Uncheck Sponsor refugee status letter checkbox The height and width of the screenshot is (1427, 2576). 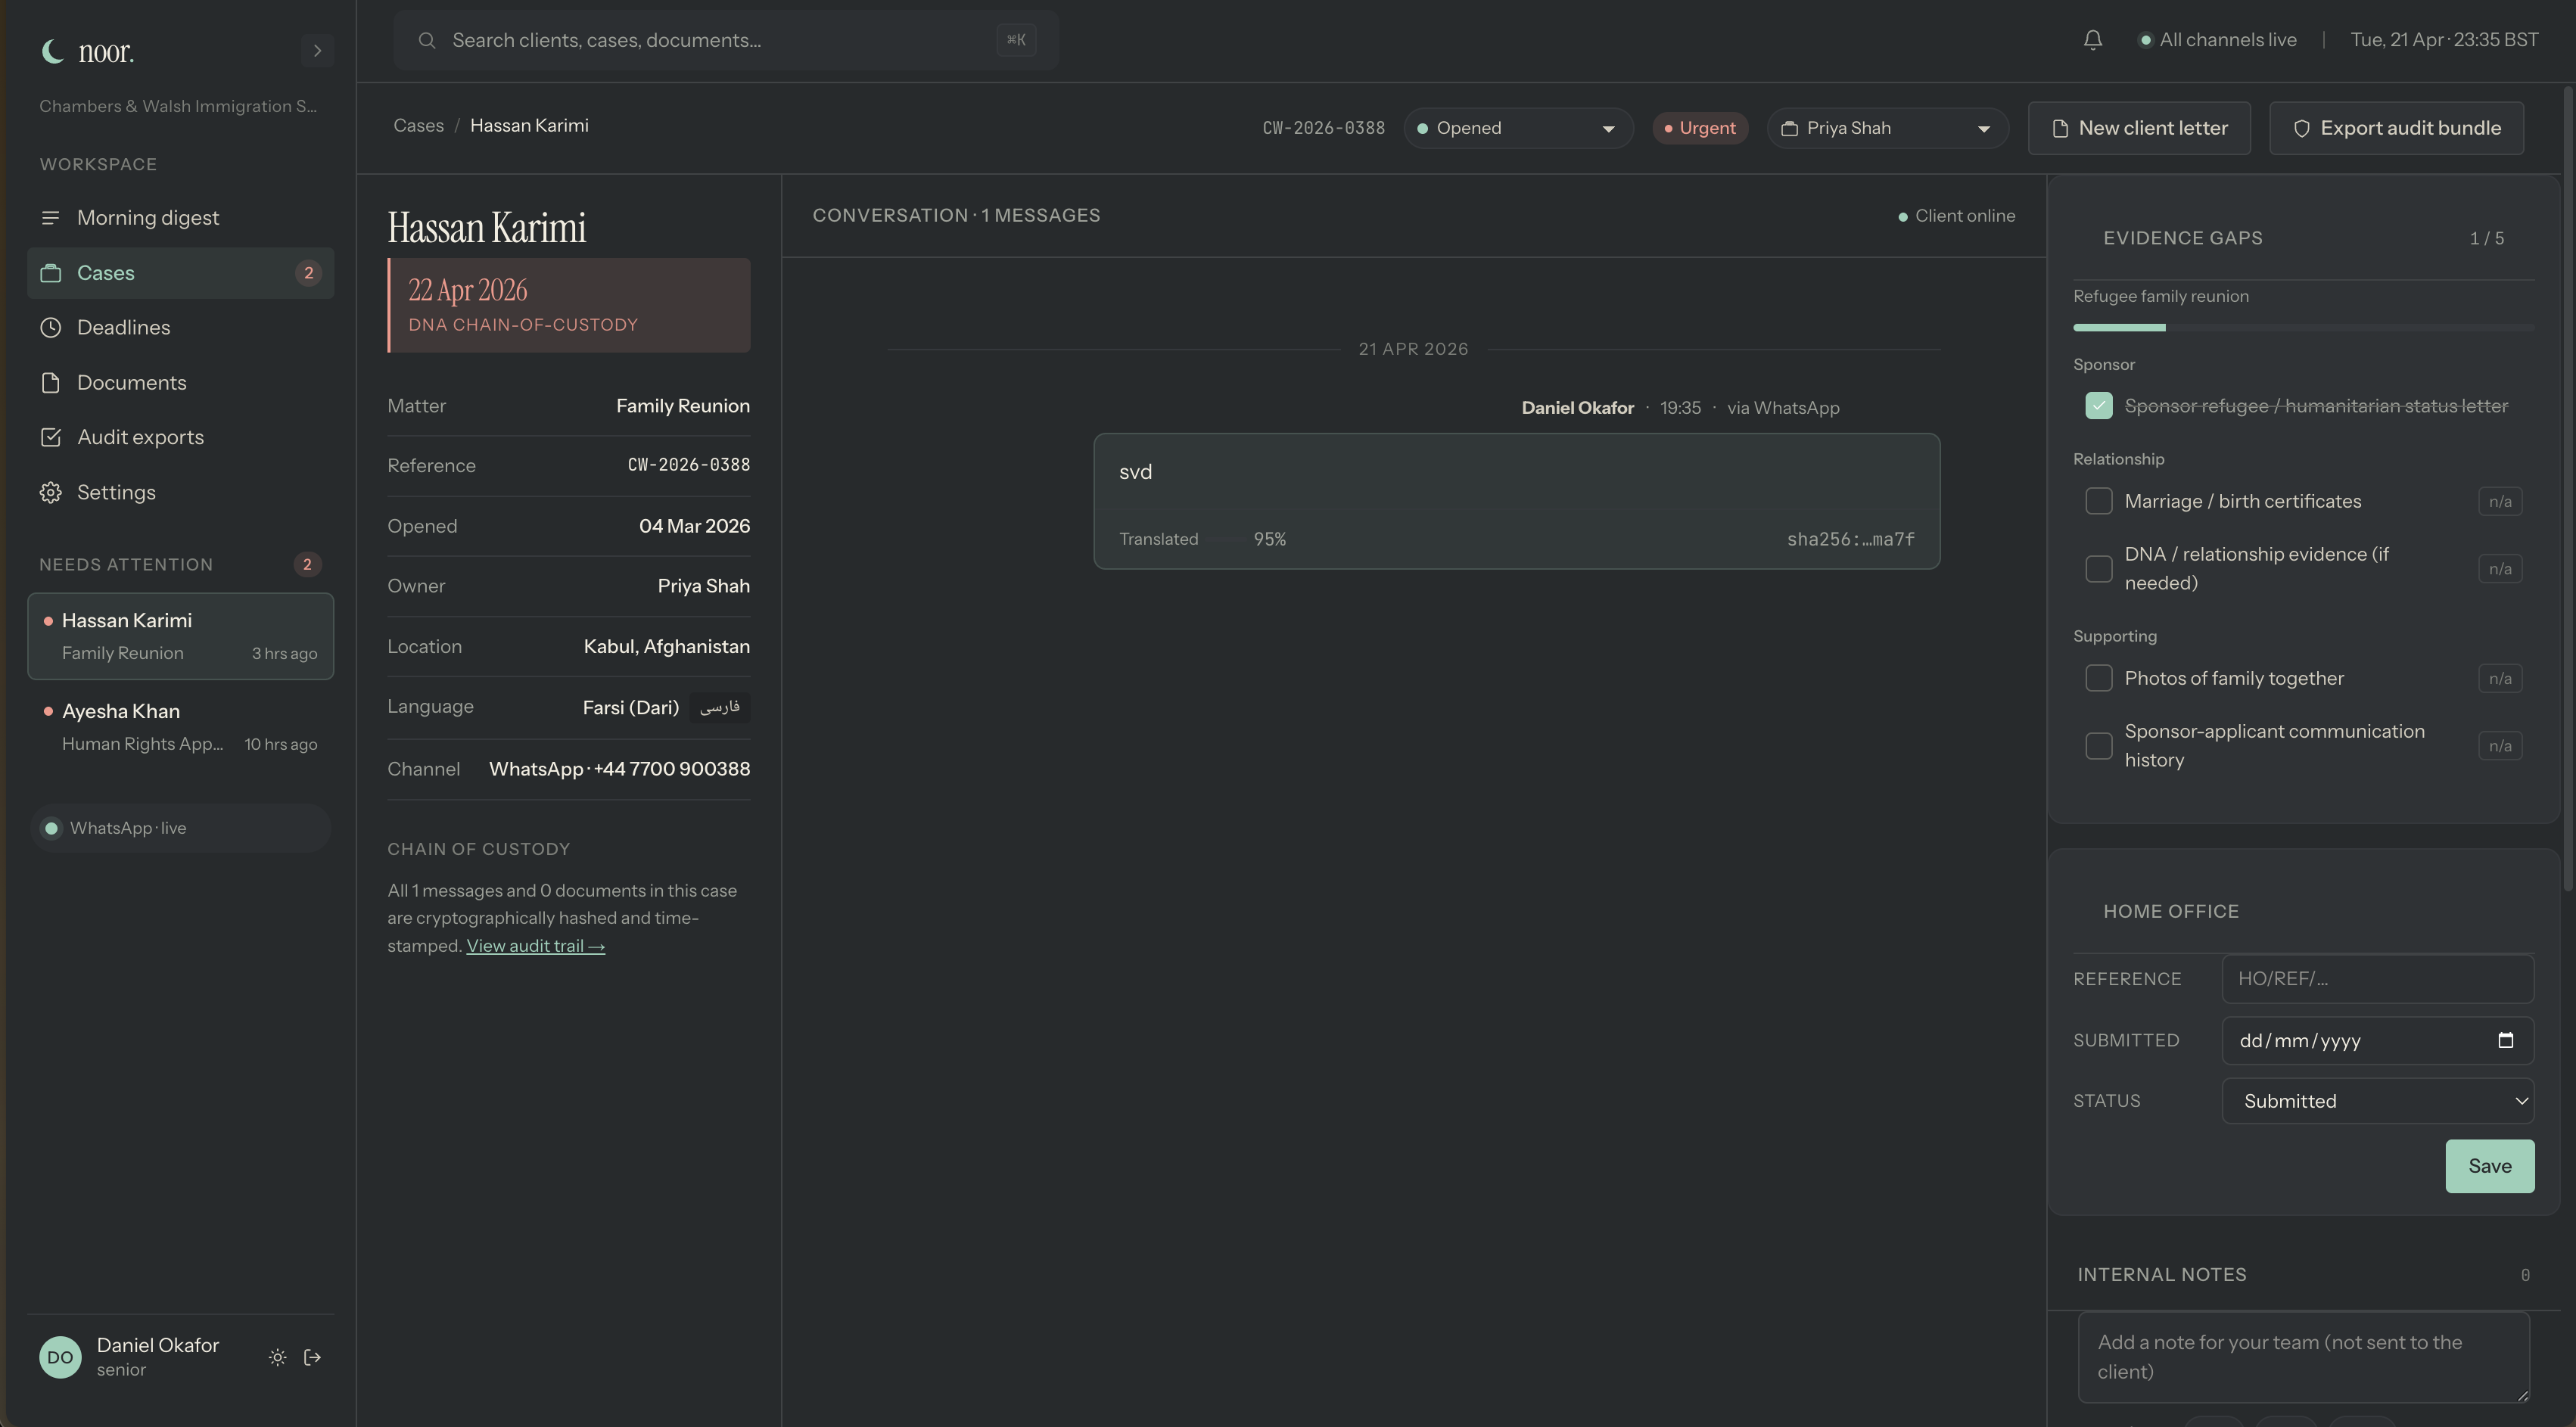click(x=2099, y=405)
